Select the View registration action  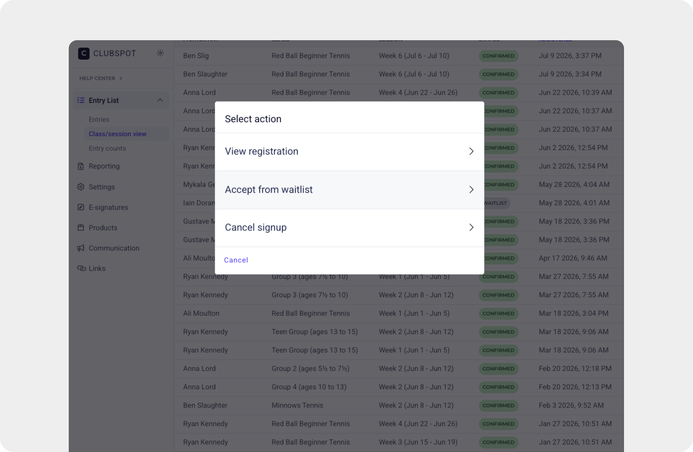[350, 152]
